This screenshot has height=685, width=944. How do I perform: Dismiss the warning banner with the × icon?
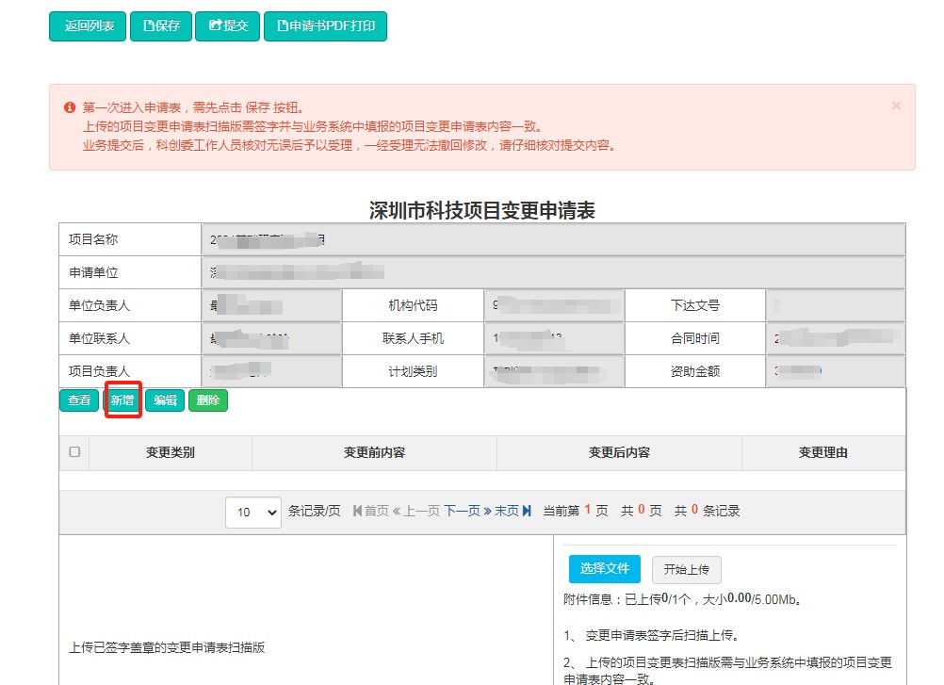point(898,104)
